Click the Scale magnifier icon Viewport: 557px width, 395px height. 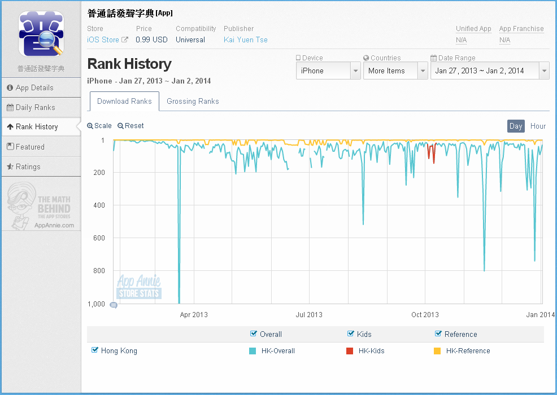coord(90,126)
